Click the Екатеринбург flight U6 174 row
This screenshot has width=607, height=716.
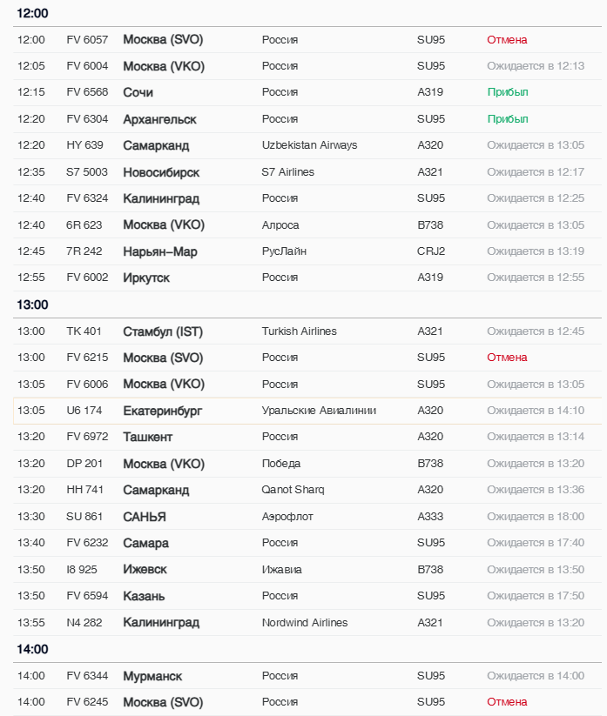162,411
